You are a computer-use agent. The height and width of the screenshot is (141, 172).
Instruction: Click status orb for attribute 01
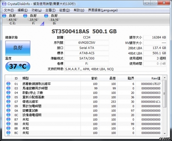pyautogui.click(x=8, y=84)
